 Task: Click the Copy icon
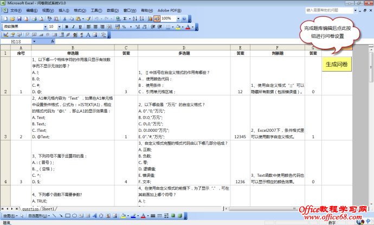(72, 18)
